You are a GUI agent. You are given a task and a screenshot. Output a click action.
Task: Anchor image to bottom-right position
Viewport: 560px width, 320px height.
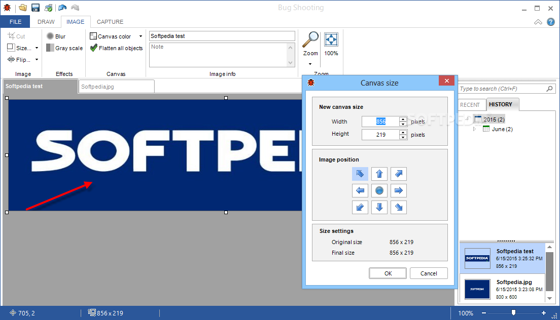pos(399,208)
